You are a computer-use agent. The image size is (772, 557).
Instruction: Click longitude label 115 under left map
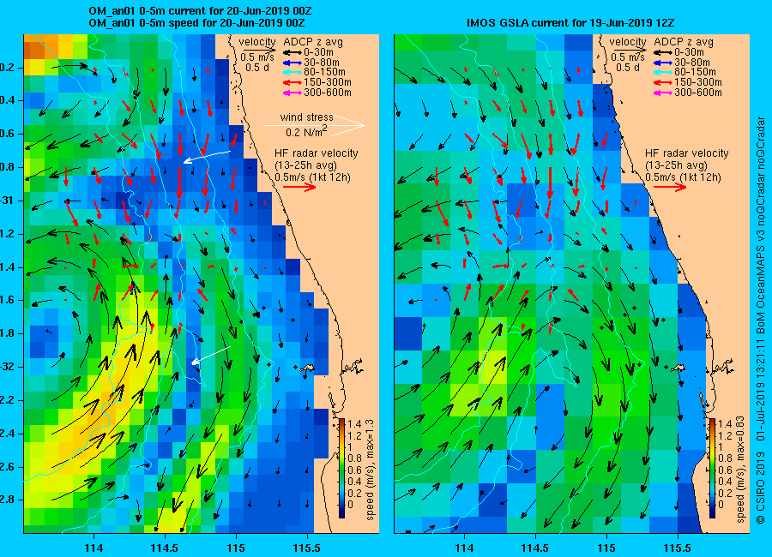tap(236, 548)
